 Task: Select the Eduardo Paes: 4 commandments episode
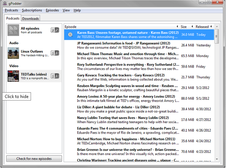pos(139,130)
